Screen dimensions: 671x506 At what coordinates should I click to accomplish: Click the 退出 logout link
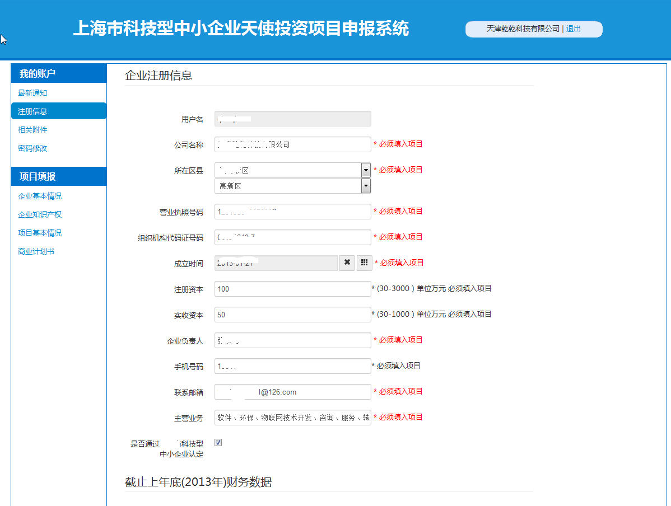coord(574,29)
